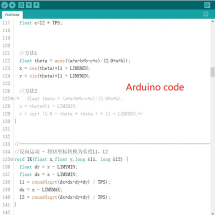Click line number 130 in the gutter
The height and width of the screenshot is (215, 215).
click(6, 121)
